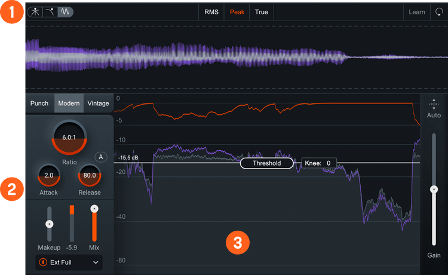Click the Attack knob showing 2.0
The image size is (448, 275).
pyautogui.click(x=49, y=175)
